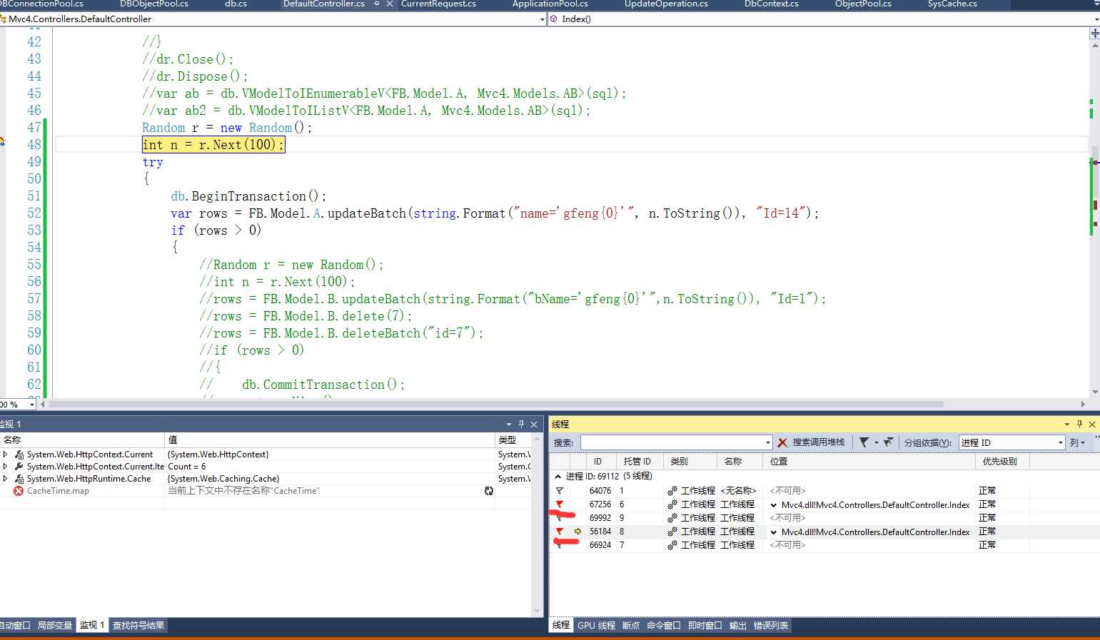
Task: Open the SysCache.cs tab
Action: point(952,4)
